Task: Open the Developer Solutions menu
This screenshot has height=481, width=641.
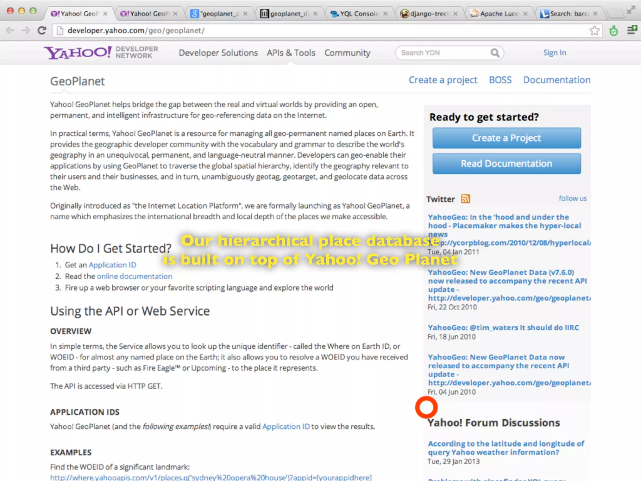Action: pos(218,53)
